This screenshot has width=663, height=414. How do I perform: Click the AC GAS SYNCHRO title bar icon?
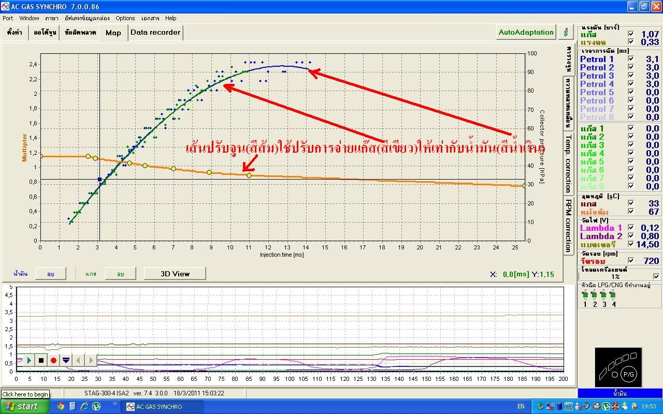6,6
